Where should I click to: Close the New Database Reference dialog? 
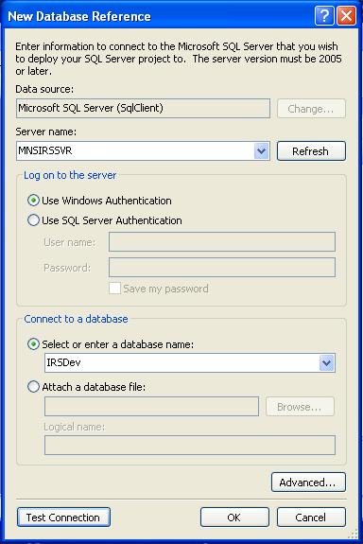tap(346, 16)
